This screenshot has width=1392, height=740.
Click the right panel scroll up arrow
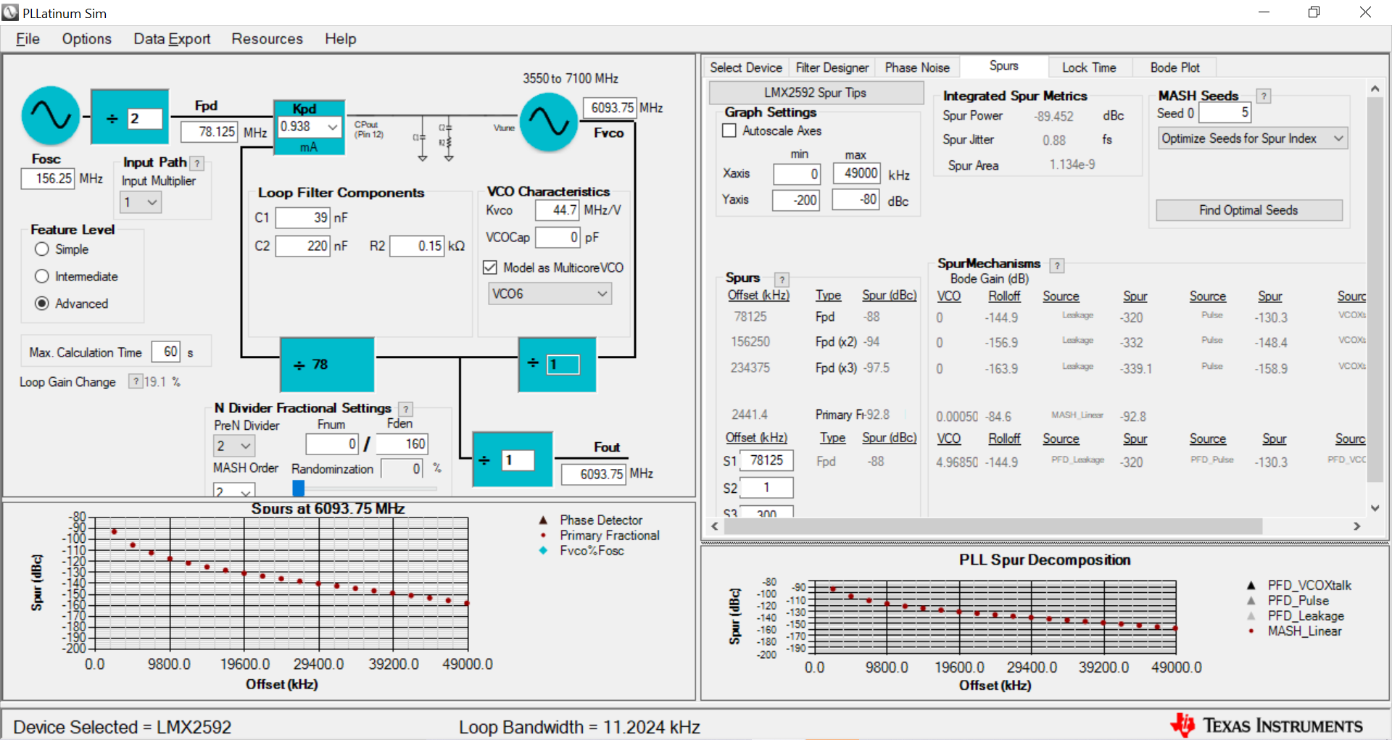[1375, 88]
